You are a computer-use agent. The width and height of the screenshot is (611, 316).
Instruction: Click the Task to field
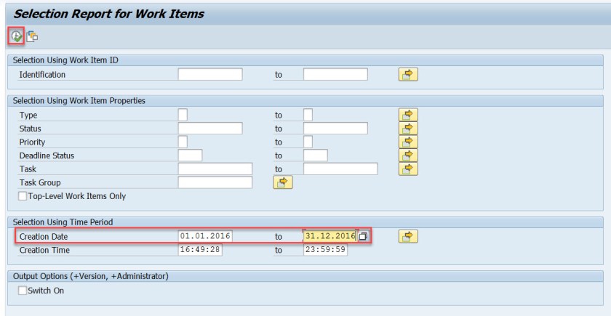coord(340,169)
